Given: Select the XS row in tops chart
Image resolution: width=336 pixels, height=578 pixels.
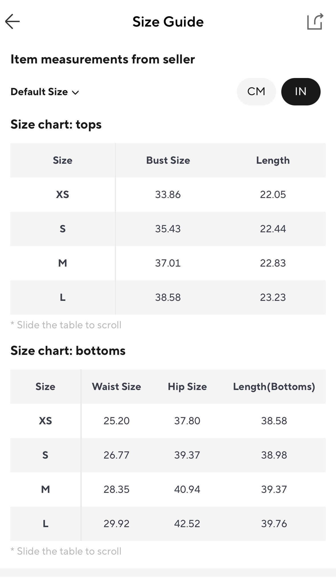Looking at the screenshot, I should (x=62, y=195).
